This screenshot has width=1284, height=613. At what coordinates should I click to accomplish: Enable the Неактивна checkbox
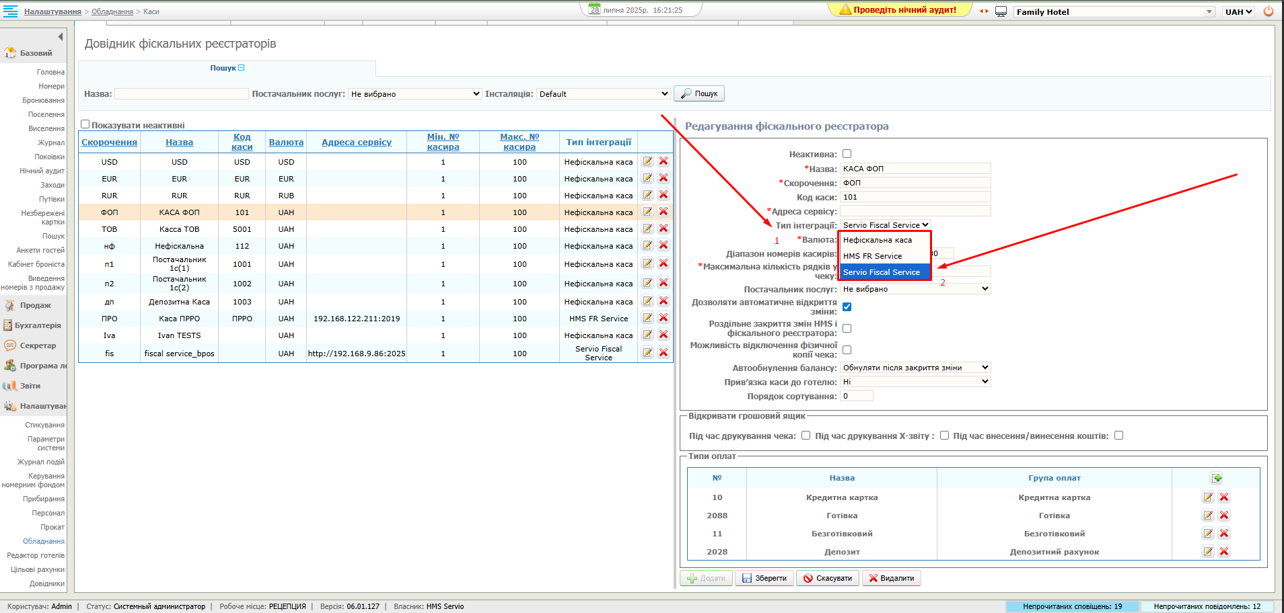pyautogui.click(x=847, y=154)
